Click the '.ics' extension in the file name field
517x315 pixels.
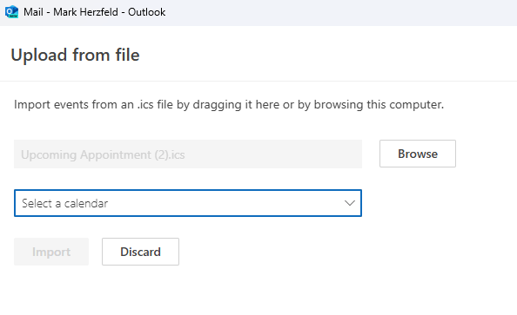pyautogui.click(x=176, y=154)
